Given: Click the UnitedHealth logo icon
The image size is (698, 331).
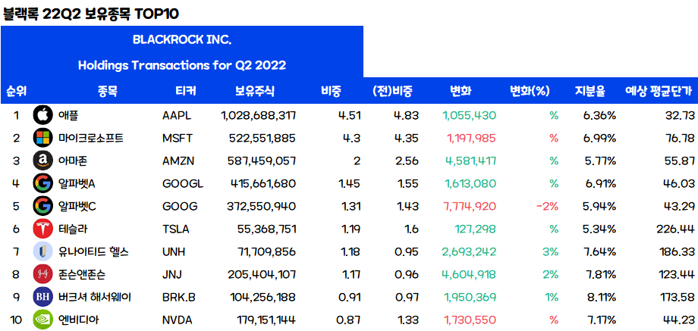Looking at the screenshot, I should click(x=43, y=251).
